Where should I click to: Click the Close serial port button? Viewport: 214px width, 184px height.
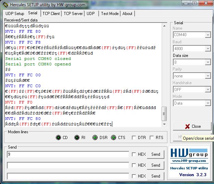coord(192,126)
